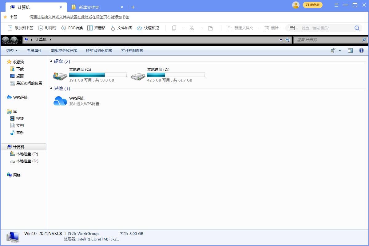Click 卸载或更改程序 in the command bar
Image resolution: width=369 pixels, height=246 pixels.
point(64,50)
